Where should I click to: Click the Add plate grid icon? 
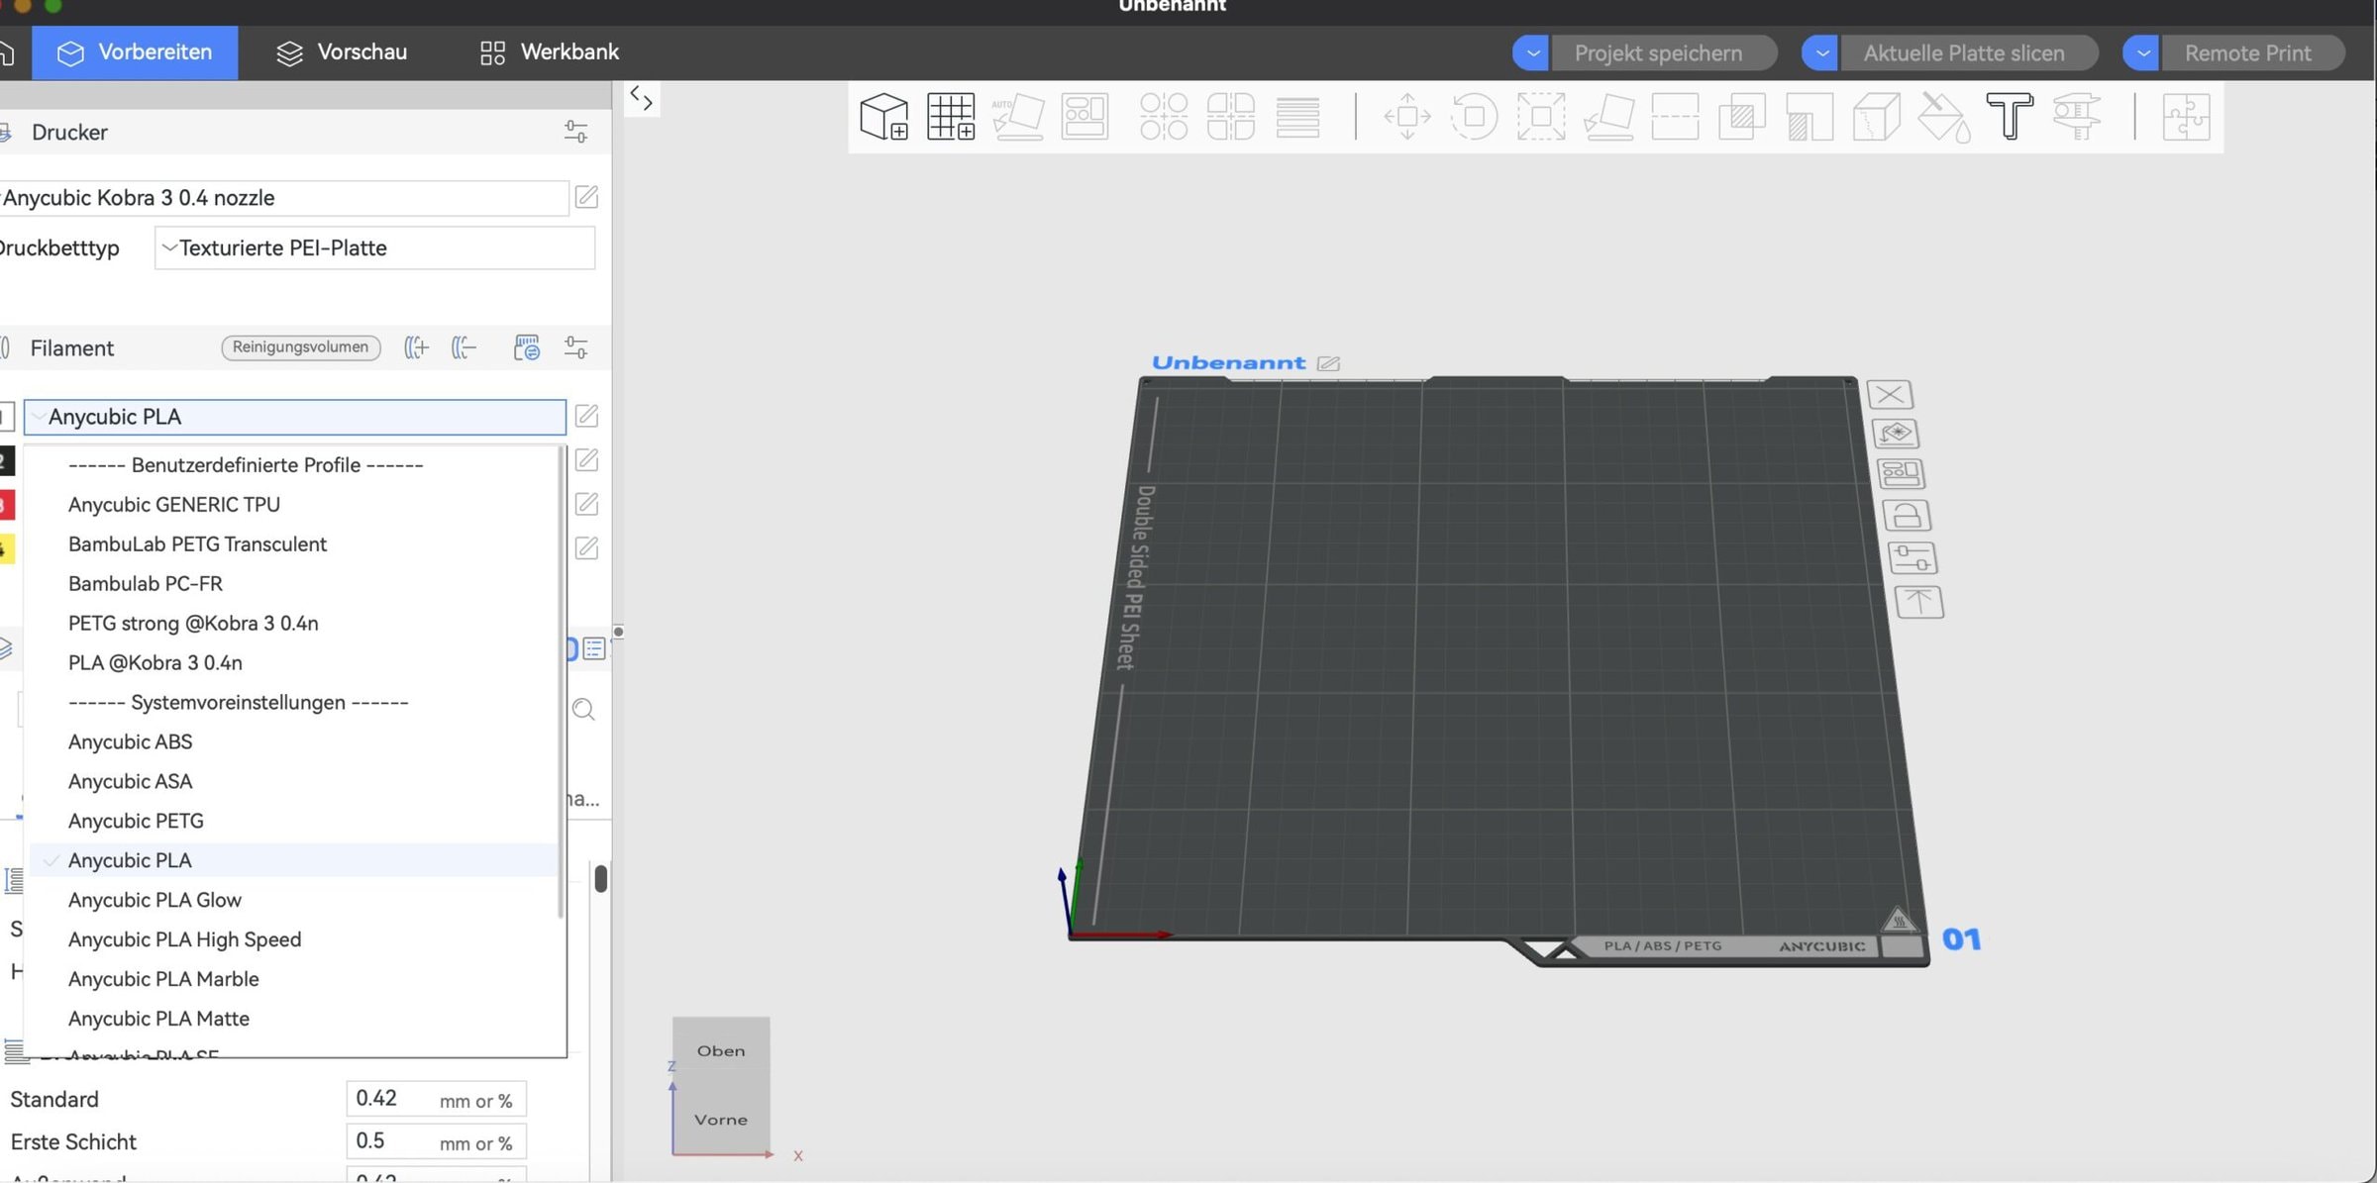[x=950, y=117]
